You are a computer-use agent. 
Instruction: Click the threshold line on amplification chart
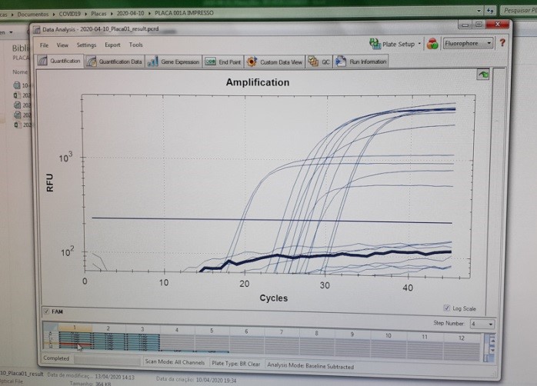pyautogui.click(x=269, y=220)
